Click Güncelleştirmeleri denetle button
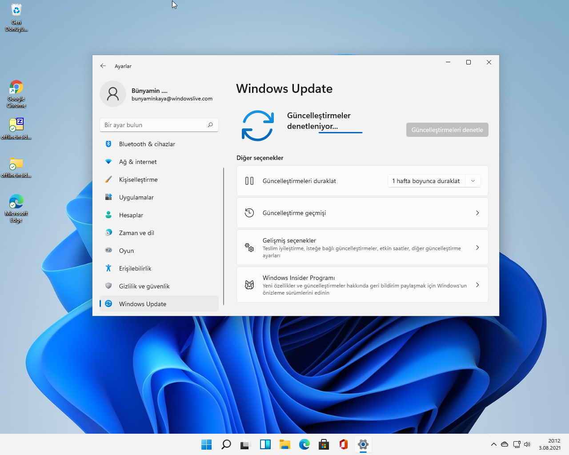Screen dimensions: 569x455 447,130
